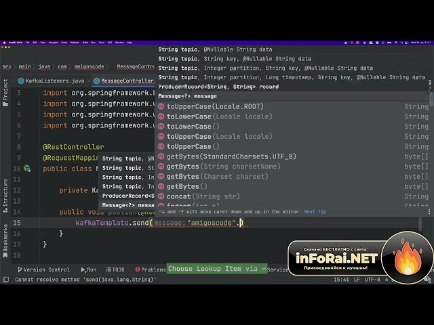
Task: Select 'main' in the breadcrumb path
Action: 24,66
